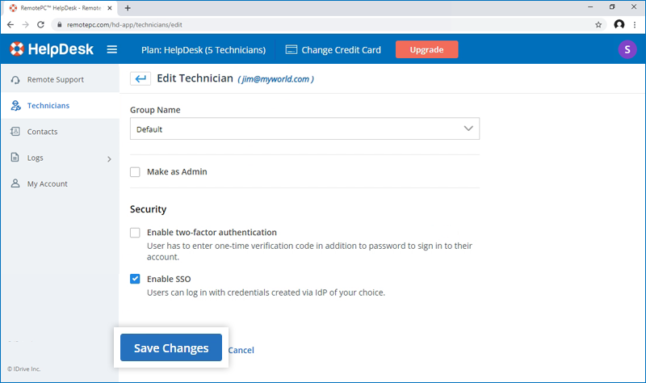Reload the page in browser
This screenshot has width=646, height=383.
click(x=41, y=25)
